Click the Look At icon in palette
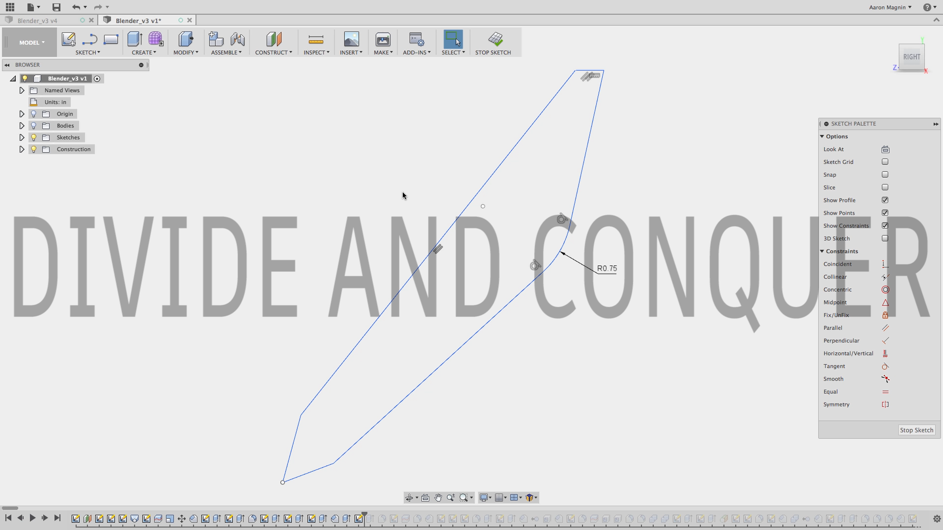The height and width of the screenshot is (530, 943). pos(885,149)
